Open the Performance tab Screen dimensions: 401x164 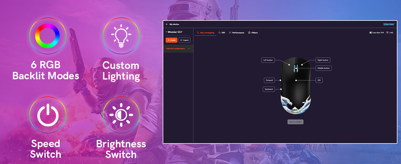[x=236, y=33]
